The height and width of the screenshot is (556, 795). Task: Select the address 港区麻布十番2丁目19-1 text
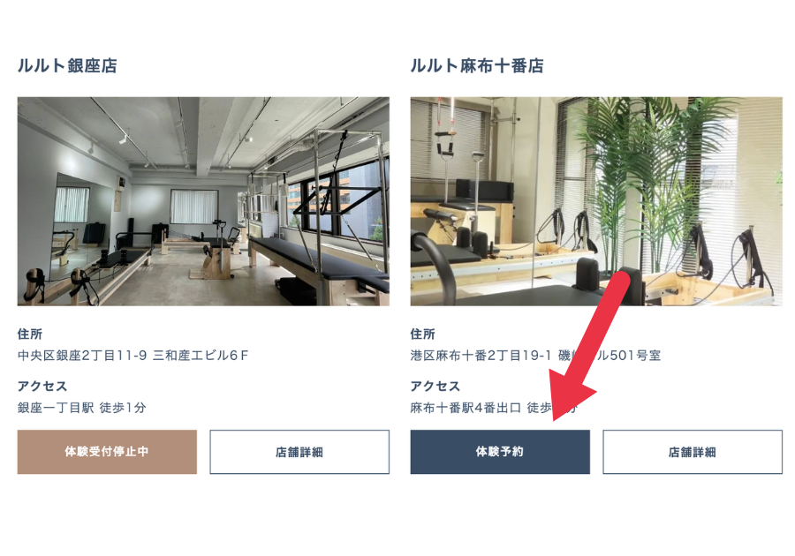(481, 356)
